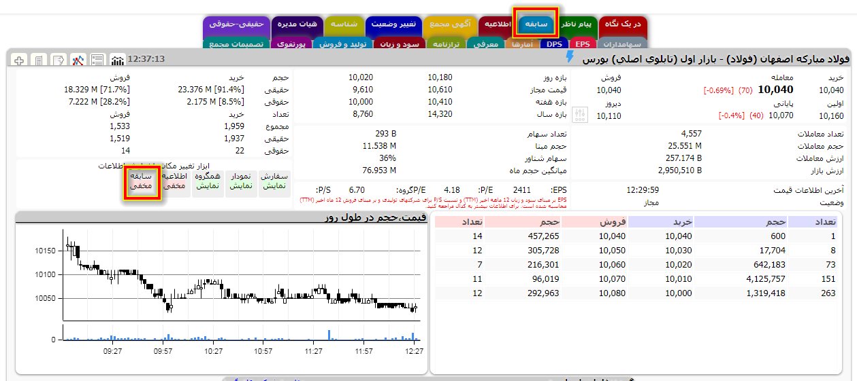Click the monthly average volume 76.953 M
The height and width of the screenshot is (381, 857).
(x=379, y=170)
